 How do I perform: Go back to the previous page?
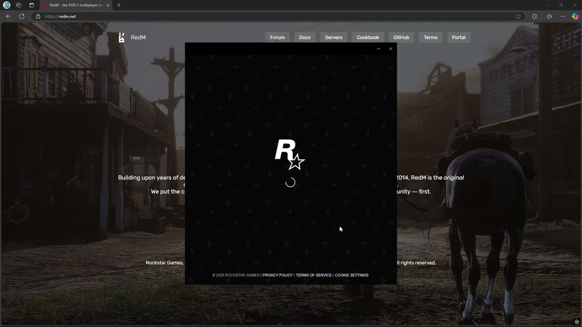click(8, 16)
